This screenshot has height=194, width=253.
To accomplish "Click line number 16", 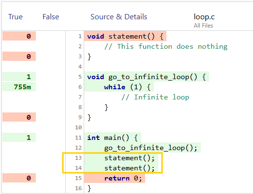I will tap(78, 188).
